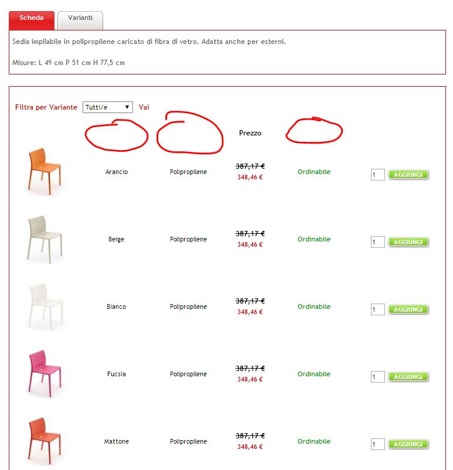Add the Bianco chair to cart
453x470 pixels.
coord(408,309)
